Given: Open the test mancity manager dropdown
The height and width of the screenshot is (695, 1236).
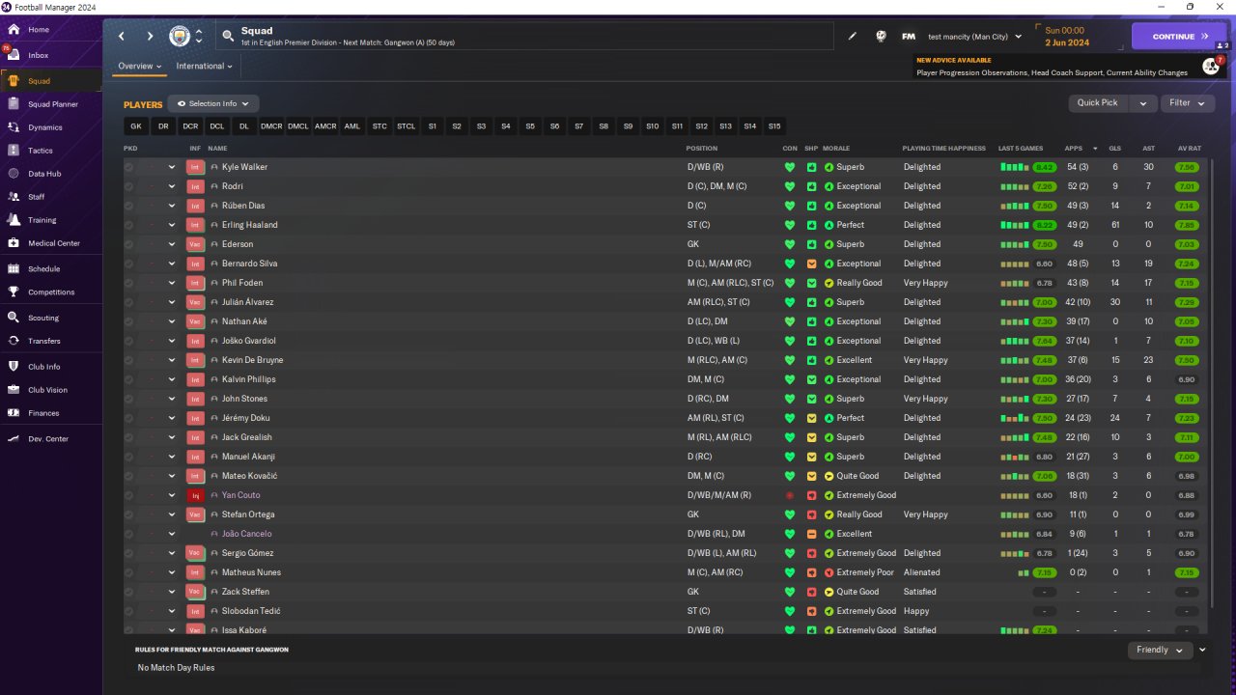Looking at the screenshot, I should click(x=975, y=36).
